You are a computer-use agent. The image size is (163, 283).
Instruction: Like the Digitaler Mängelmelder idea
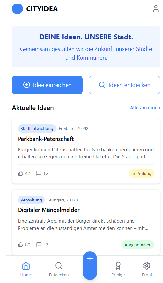tap(24, 245)
